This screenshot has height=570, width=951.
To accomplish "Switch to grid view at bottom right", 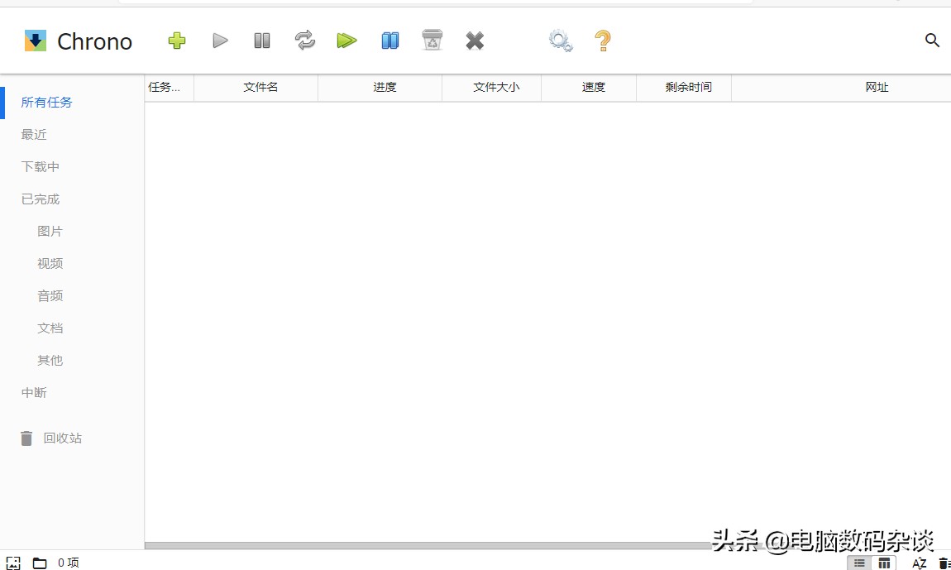I will [x=884, y=563].
